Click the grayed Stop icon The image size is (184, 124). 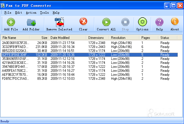[125, 22]
